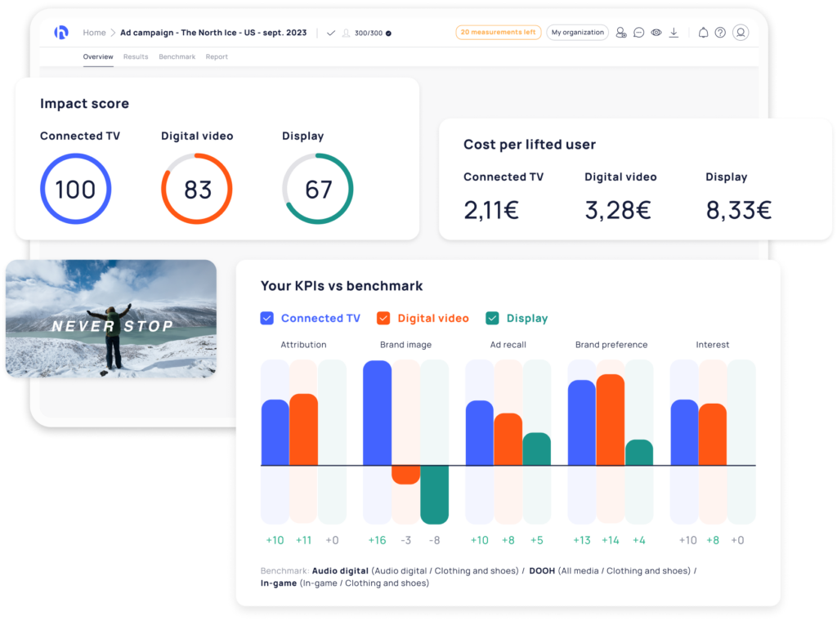Go to the Report tab

pos(217,57)
